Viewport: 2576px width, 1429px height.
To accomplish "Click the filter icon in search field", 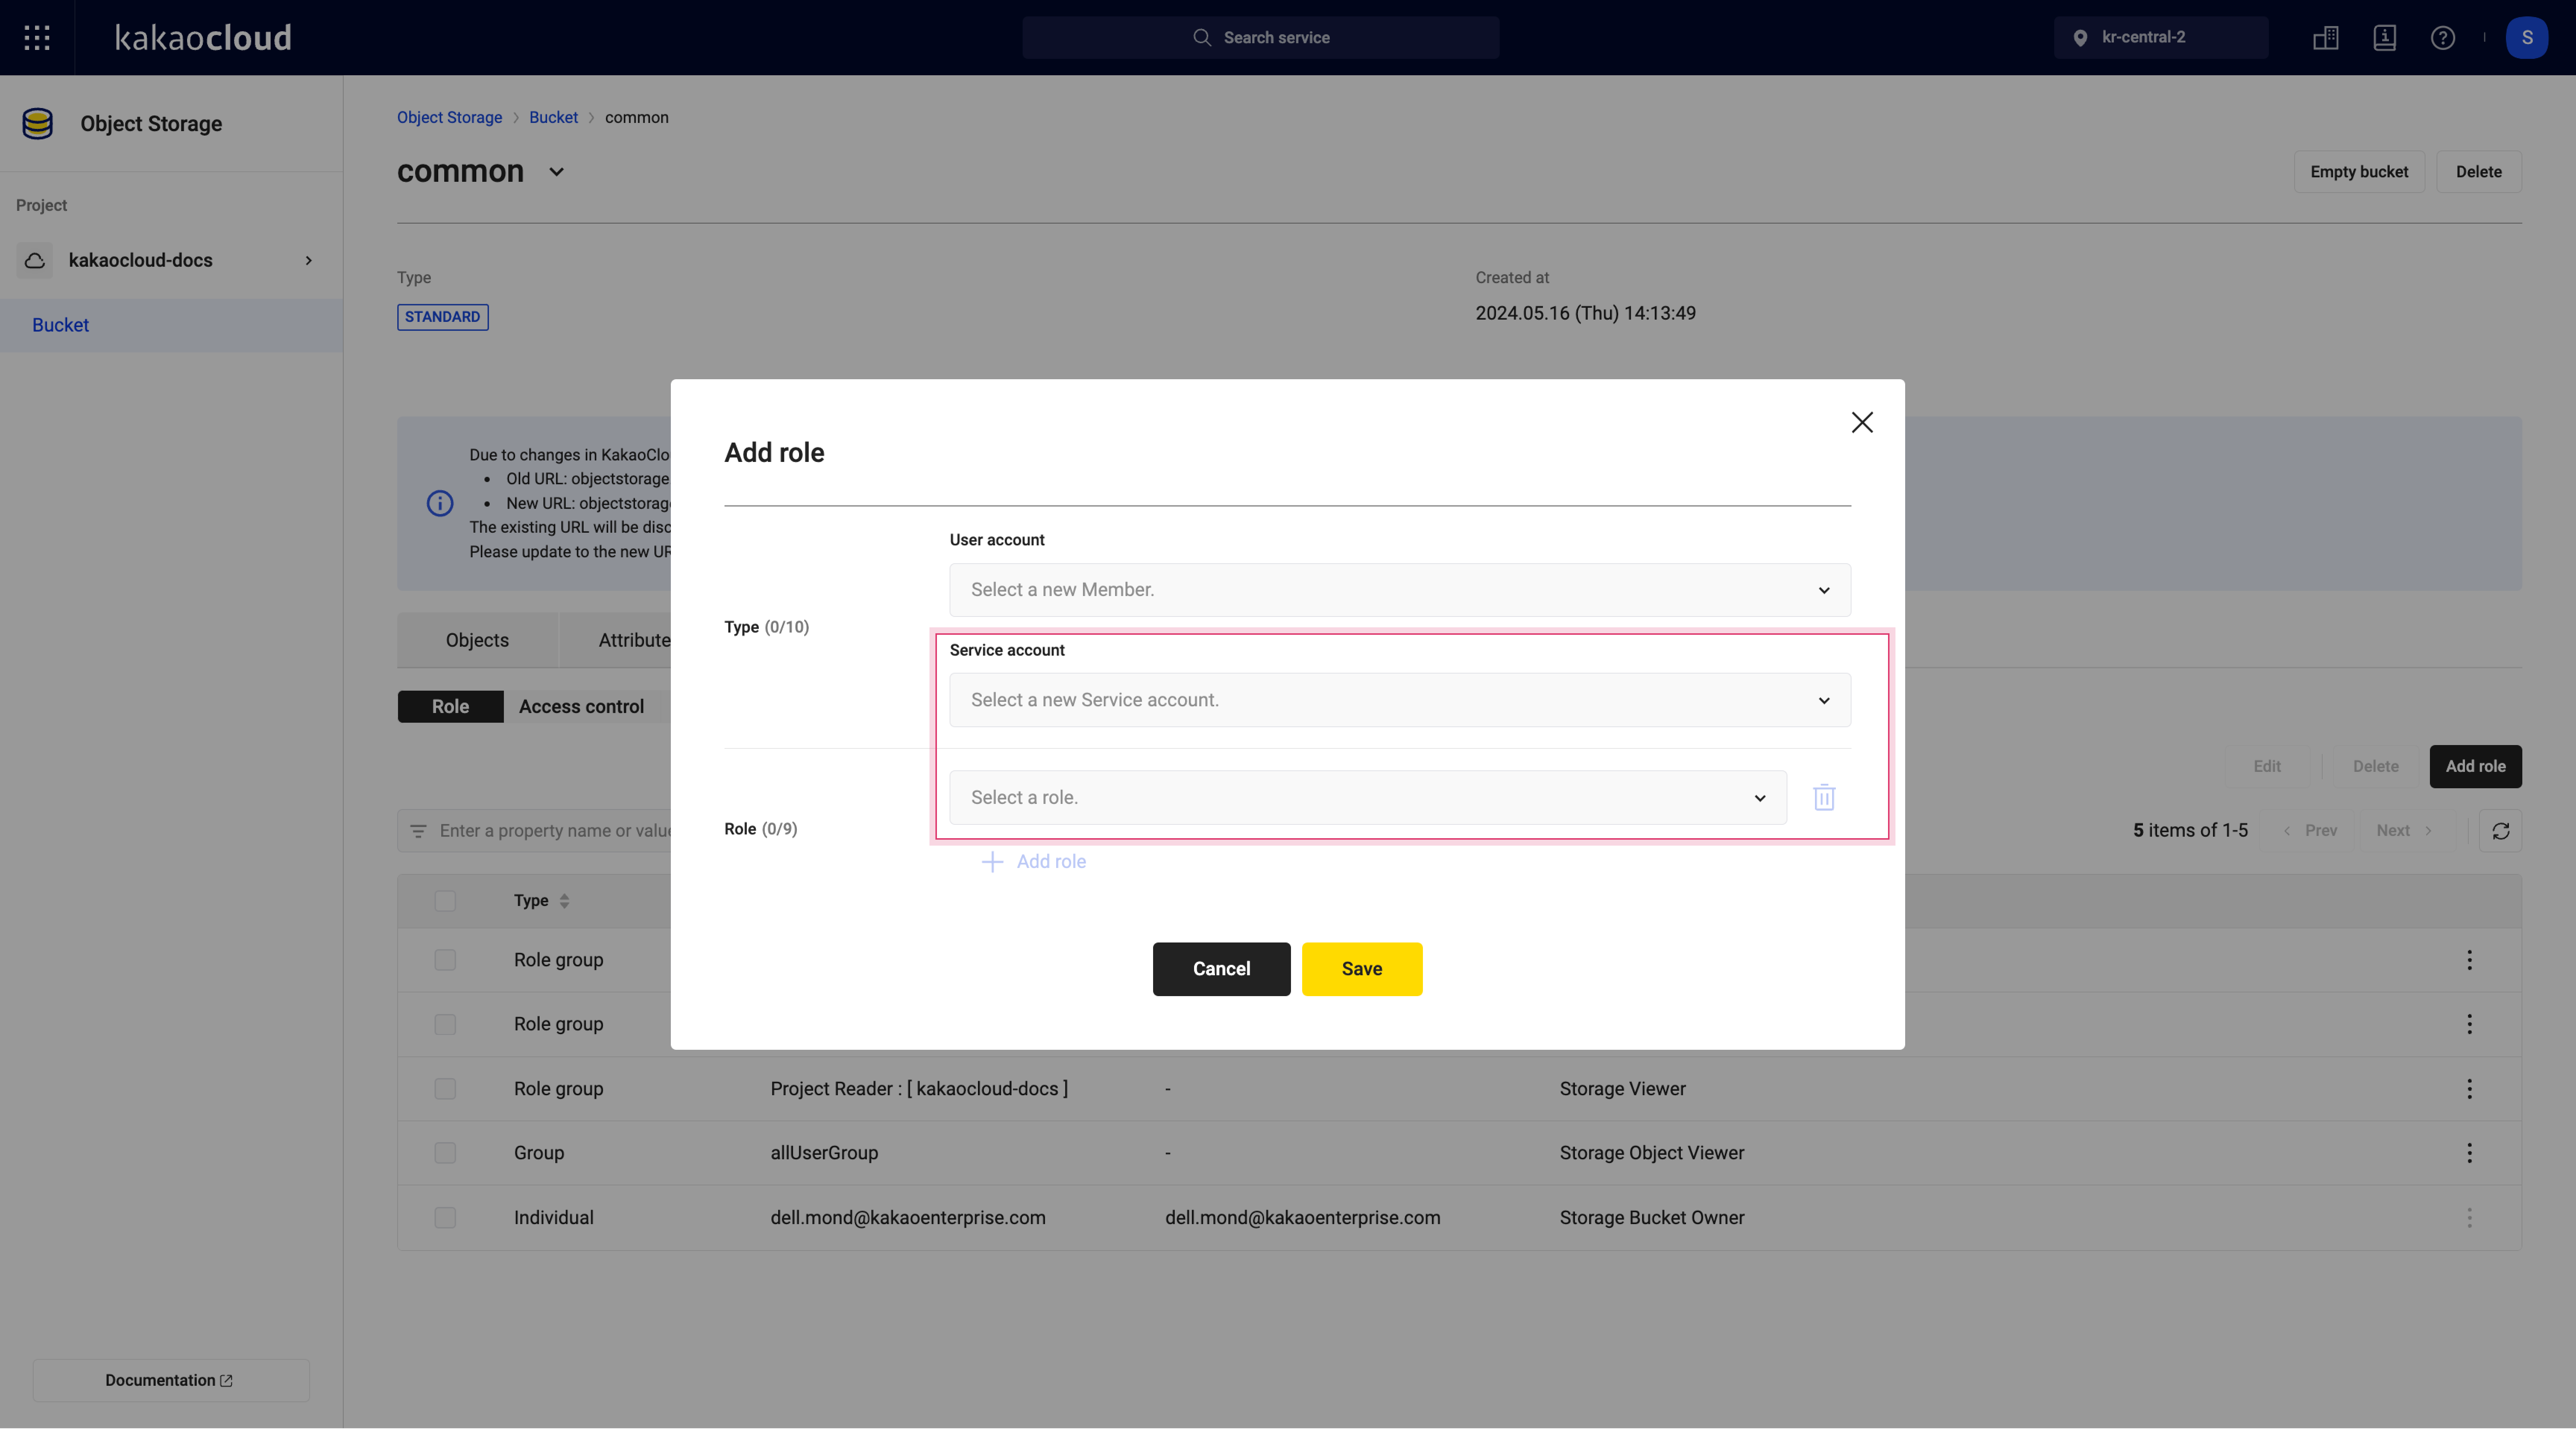I will click(418, 831).
